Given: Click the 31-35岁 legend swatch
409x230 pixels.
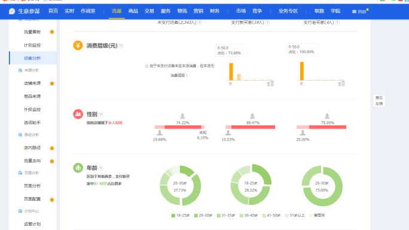Looking at the screenshot, I should pyautogui.click(x=219, y=216).
